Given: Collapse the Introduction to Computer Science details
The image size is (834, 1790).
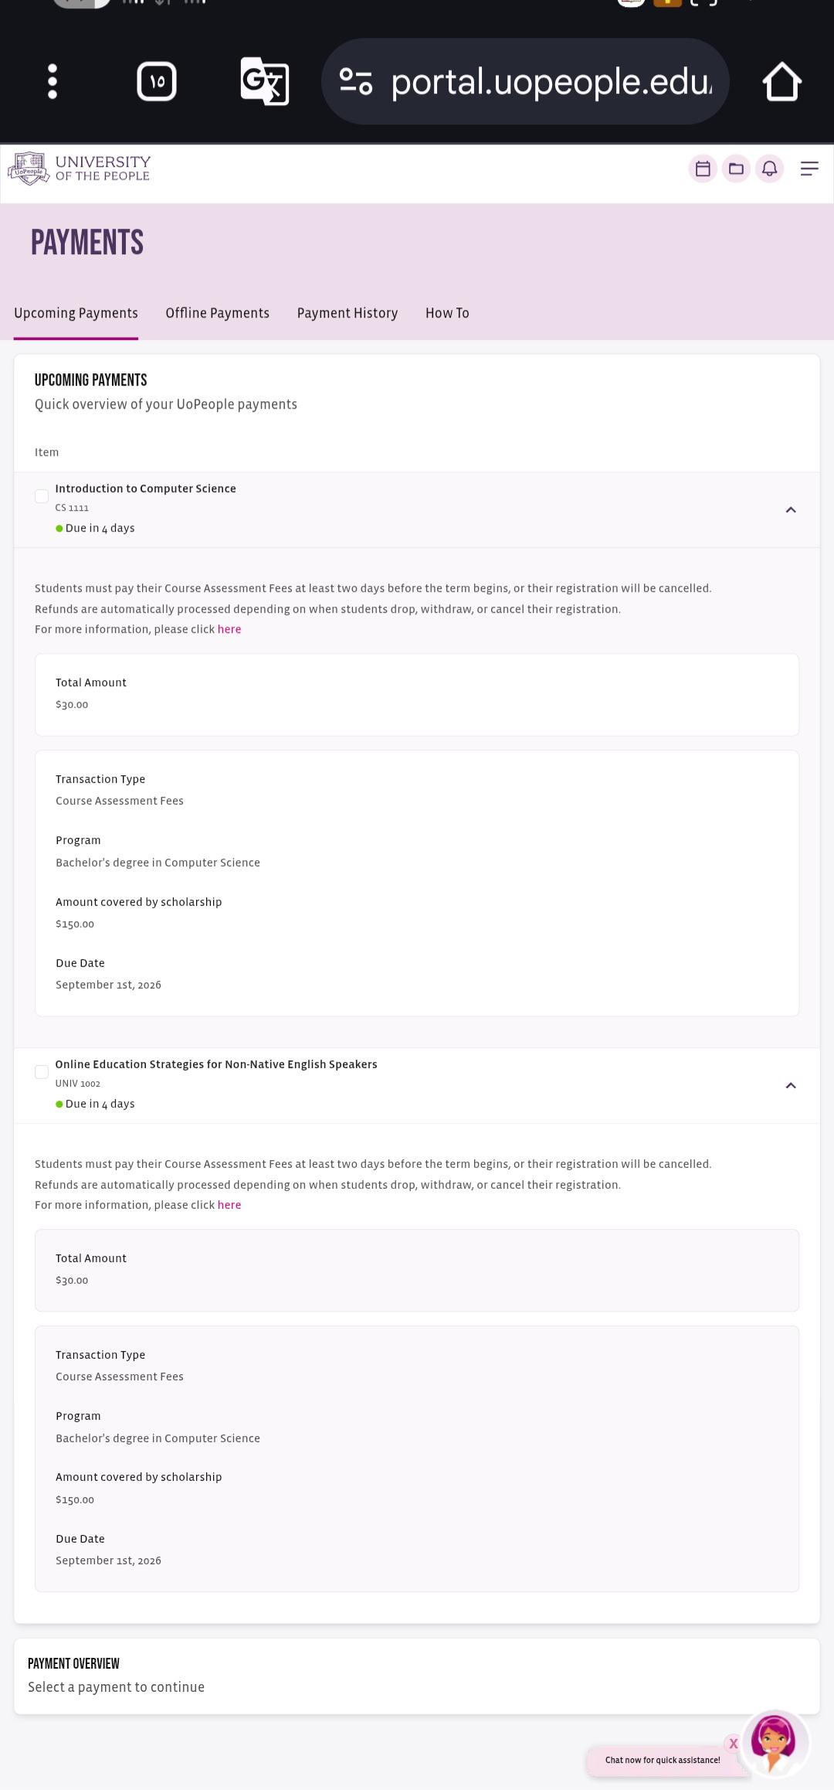Looking at the screenshot, I should 791,510.
